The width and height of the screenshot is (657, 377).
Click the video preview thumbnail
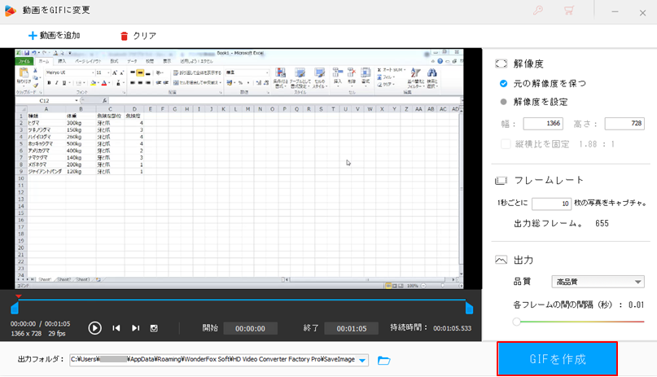[x=239, y=169]
